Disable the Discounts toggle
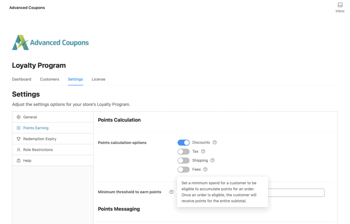Image resolution: width=350 pixels, height=224 pixels. pyautogui.click(x=184, y=143)
